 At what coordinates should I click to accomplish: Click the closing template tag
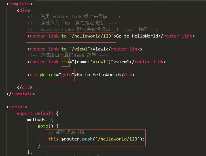[21, 94]
